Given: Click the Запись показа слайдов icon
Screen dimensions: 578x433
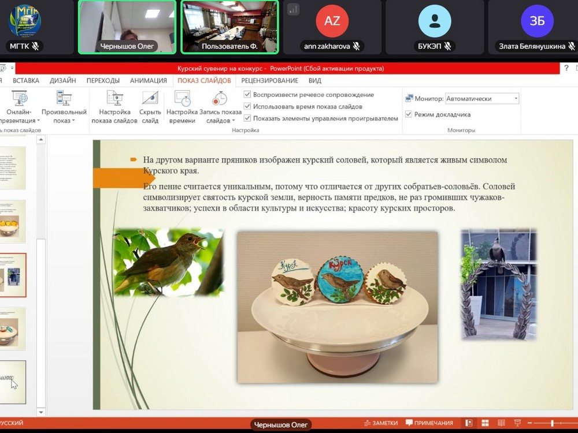Looking at the screenshot, I should pos(220,99).
